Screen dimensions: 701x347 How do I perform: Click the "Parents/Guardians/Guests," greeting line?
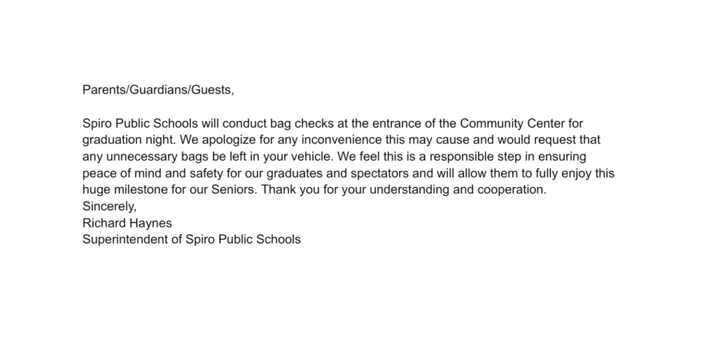[x=158, y=90]
